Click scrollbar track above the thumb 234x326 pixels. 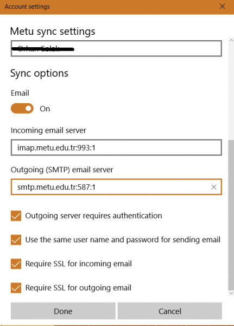231,91
